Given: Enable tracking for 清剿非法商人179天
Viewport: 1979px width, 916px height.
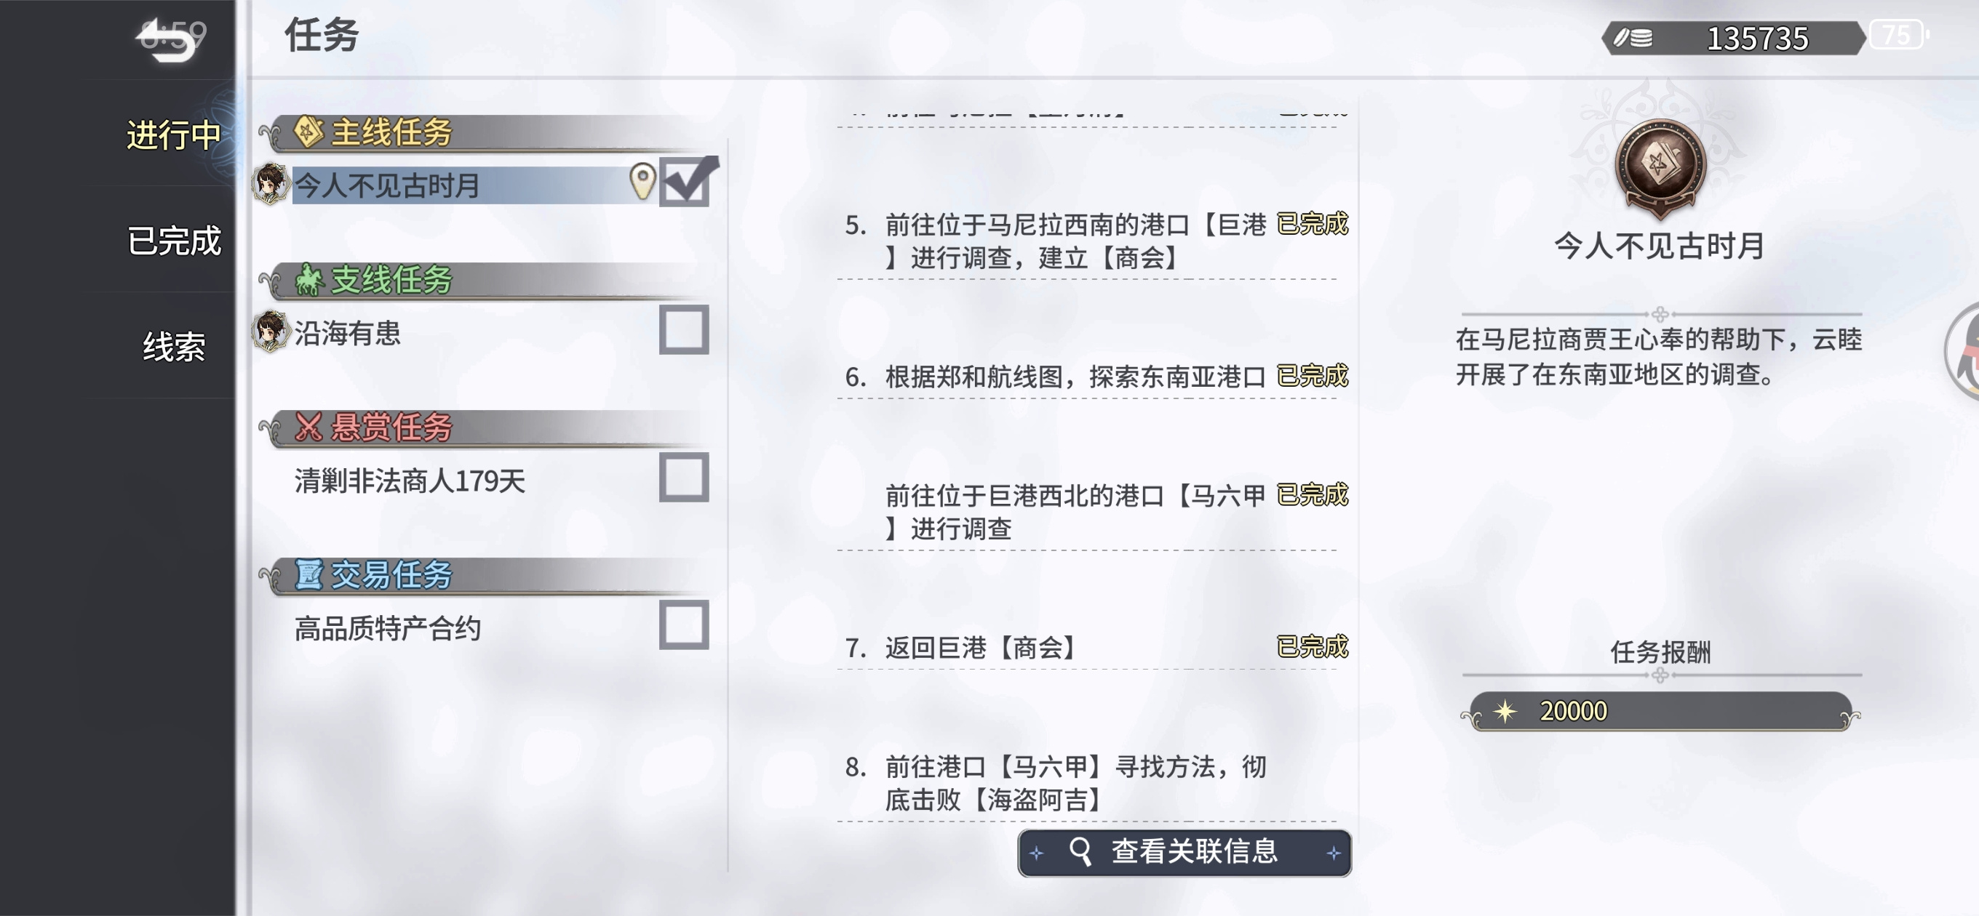Looking at the screenshot, I should 684,478.
